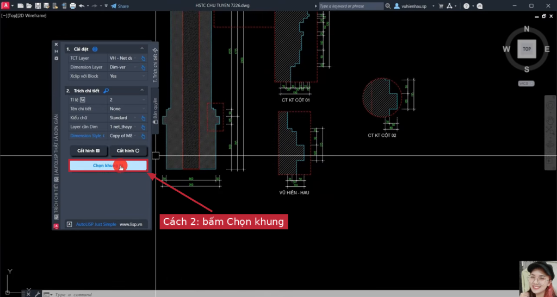The height and width of the screenshot is (297, 557).
Task: Pick Dimension Layer with the hand icon
Action: [x=144, y=67]
